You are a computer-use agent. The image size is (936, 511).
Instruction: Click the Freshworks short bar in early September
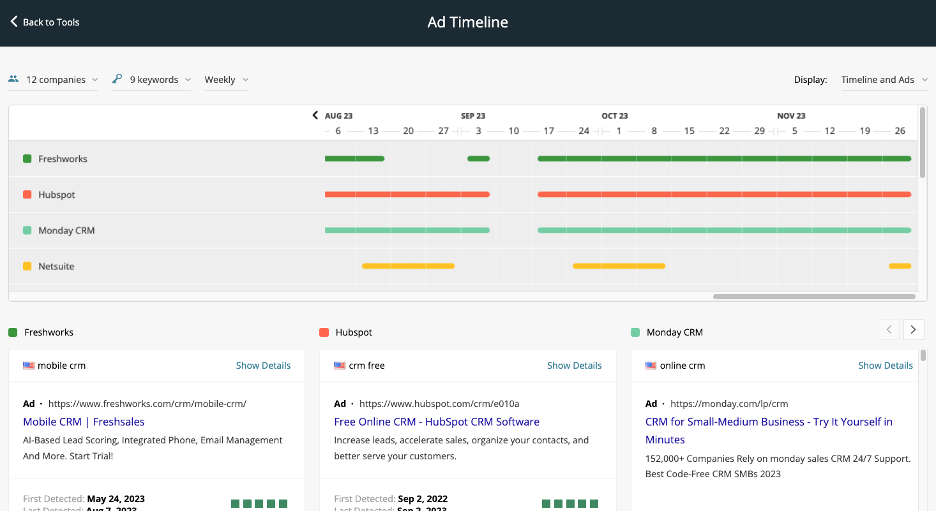pos(478,159)
